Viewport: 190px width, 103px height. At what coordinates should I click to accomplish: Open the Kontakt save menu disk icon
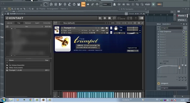click(x=100, y=18)
